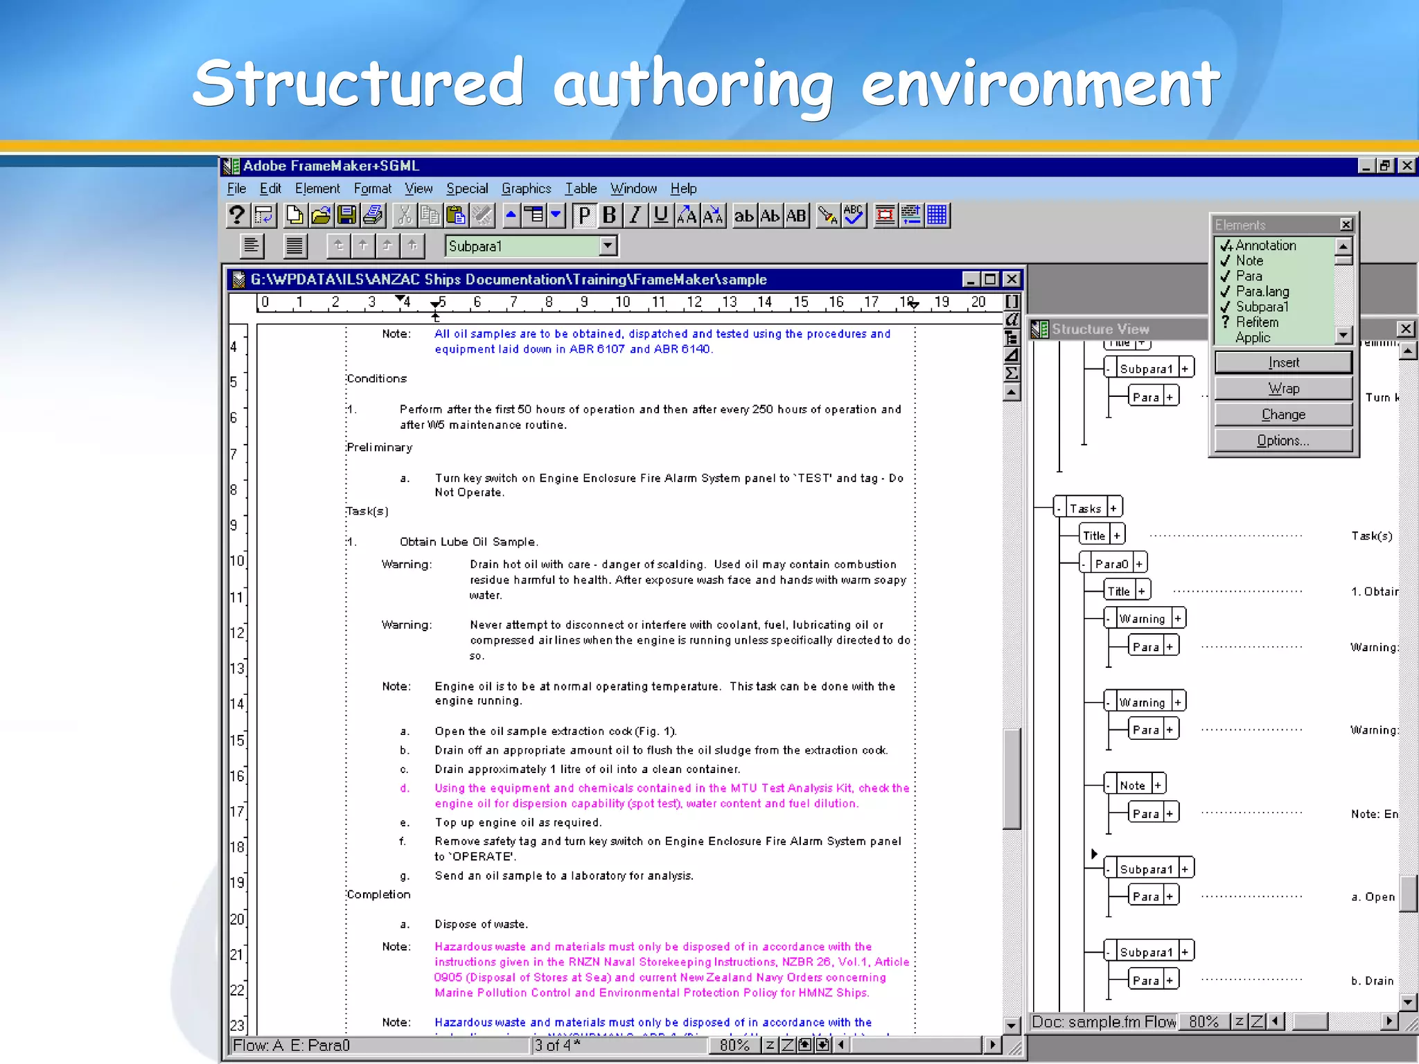Run spelling checker with ABC checkmark icon
1419x1064 pixels.
[854, 215]
